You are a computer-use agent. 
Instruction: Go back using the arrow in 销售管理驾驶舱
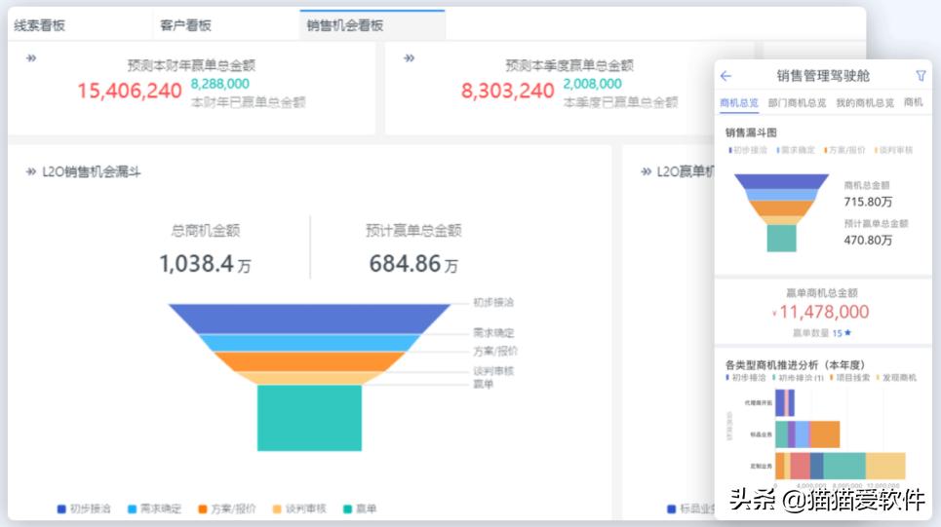pos(725,76)
